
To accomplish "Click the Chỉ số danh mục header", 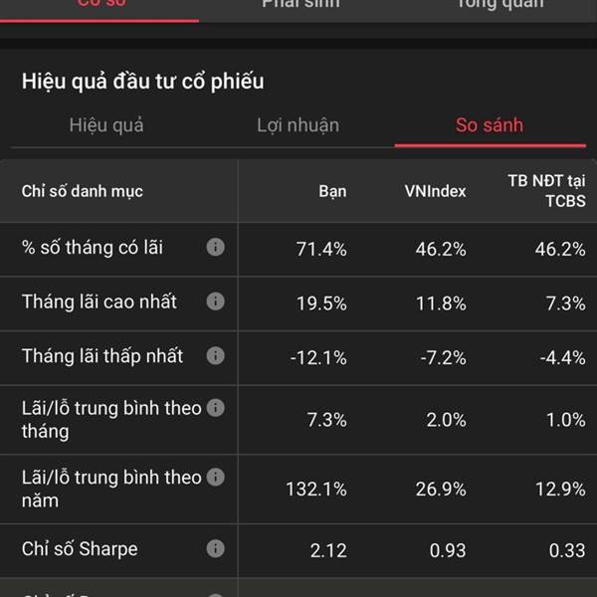I will click(83, 191).
